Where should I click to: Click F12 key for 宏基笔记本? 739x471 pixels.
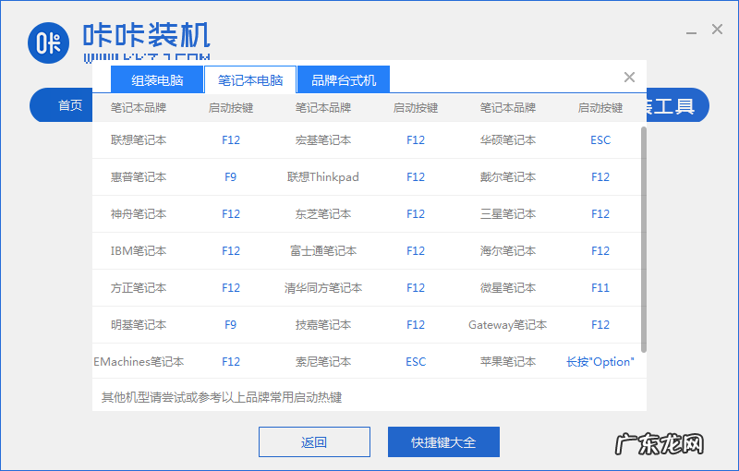[416, 139]
